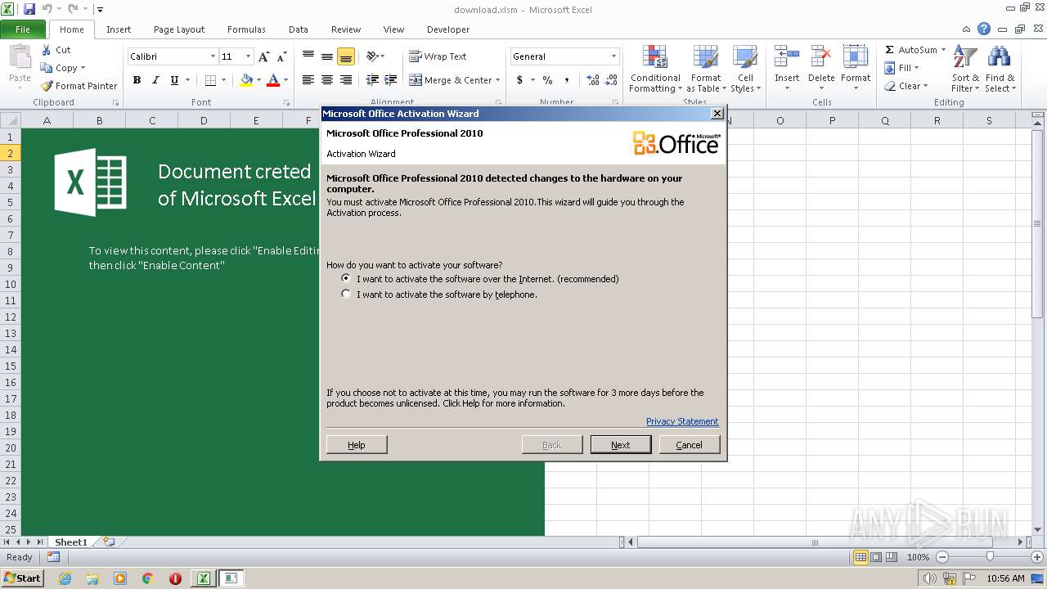1047x589 pixels.
Task: Open the Data ribbon tab
Action: 299,29
